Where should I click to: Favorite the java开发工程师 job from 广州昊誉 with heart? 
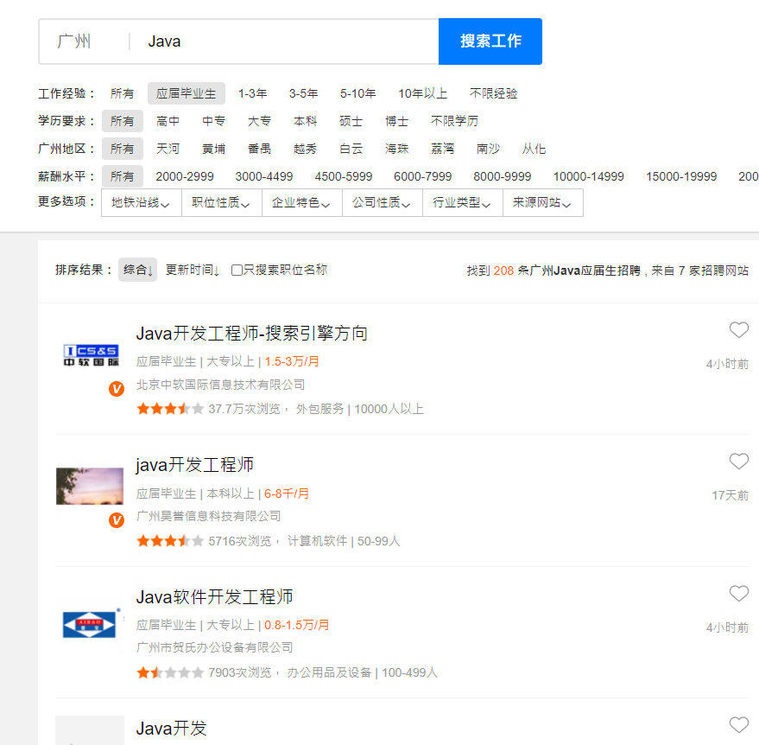click(x=738, y=462)
